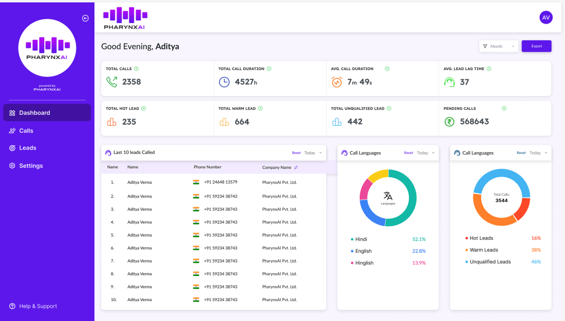565x321 pixels.
Task: Click the Avg. Call Duration alarm icon
Action: click(x=337, y=82)
